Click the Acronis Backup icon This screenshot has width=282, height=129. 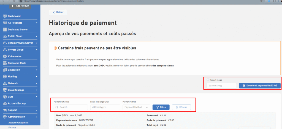[x=5, y=103]
